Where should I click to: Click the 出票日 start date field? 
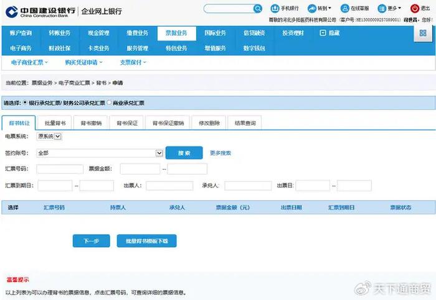click(x=313, y=186)
